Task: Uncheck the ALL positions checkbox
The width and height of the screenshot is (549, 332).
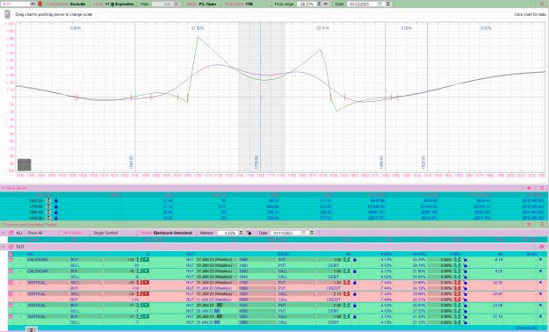Action: point(11,233)
